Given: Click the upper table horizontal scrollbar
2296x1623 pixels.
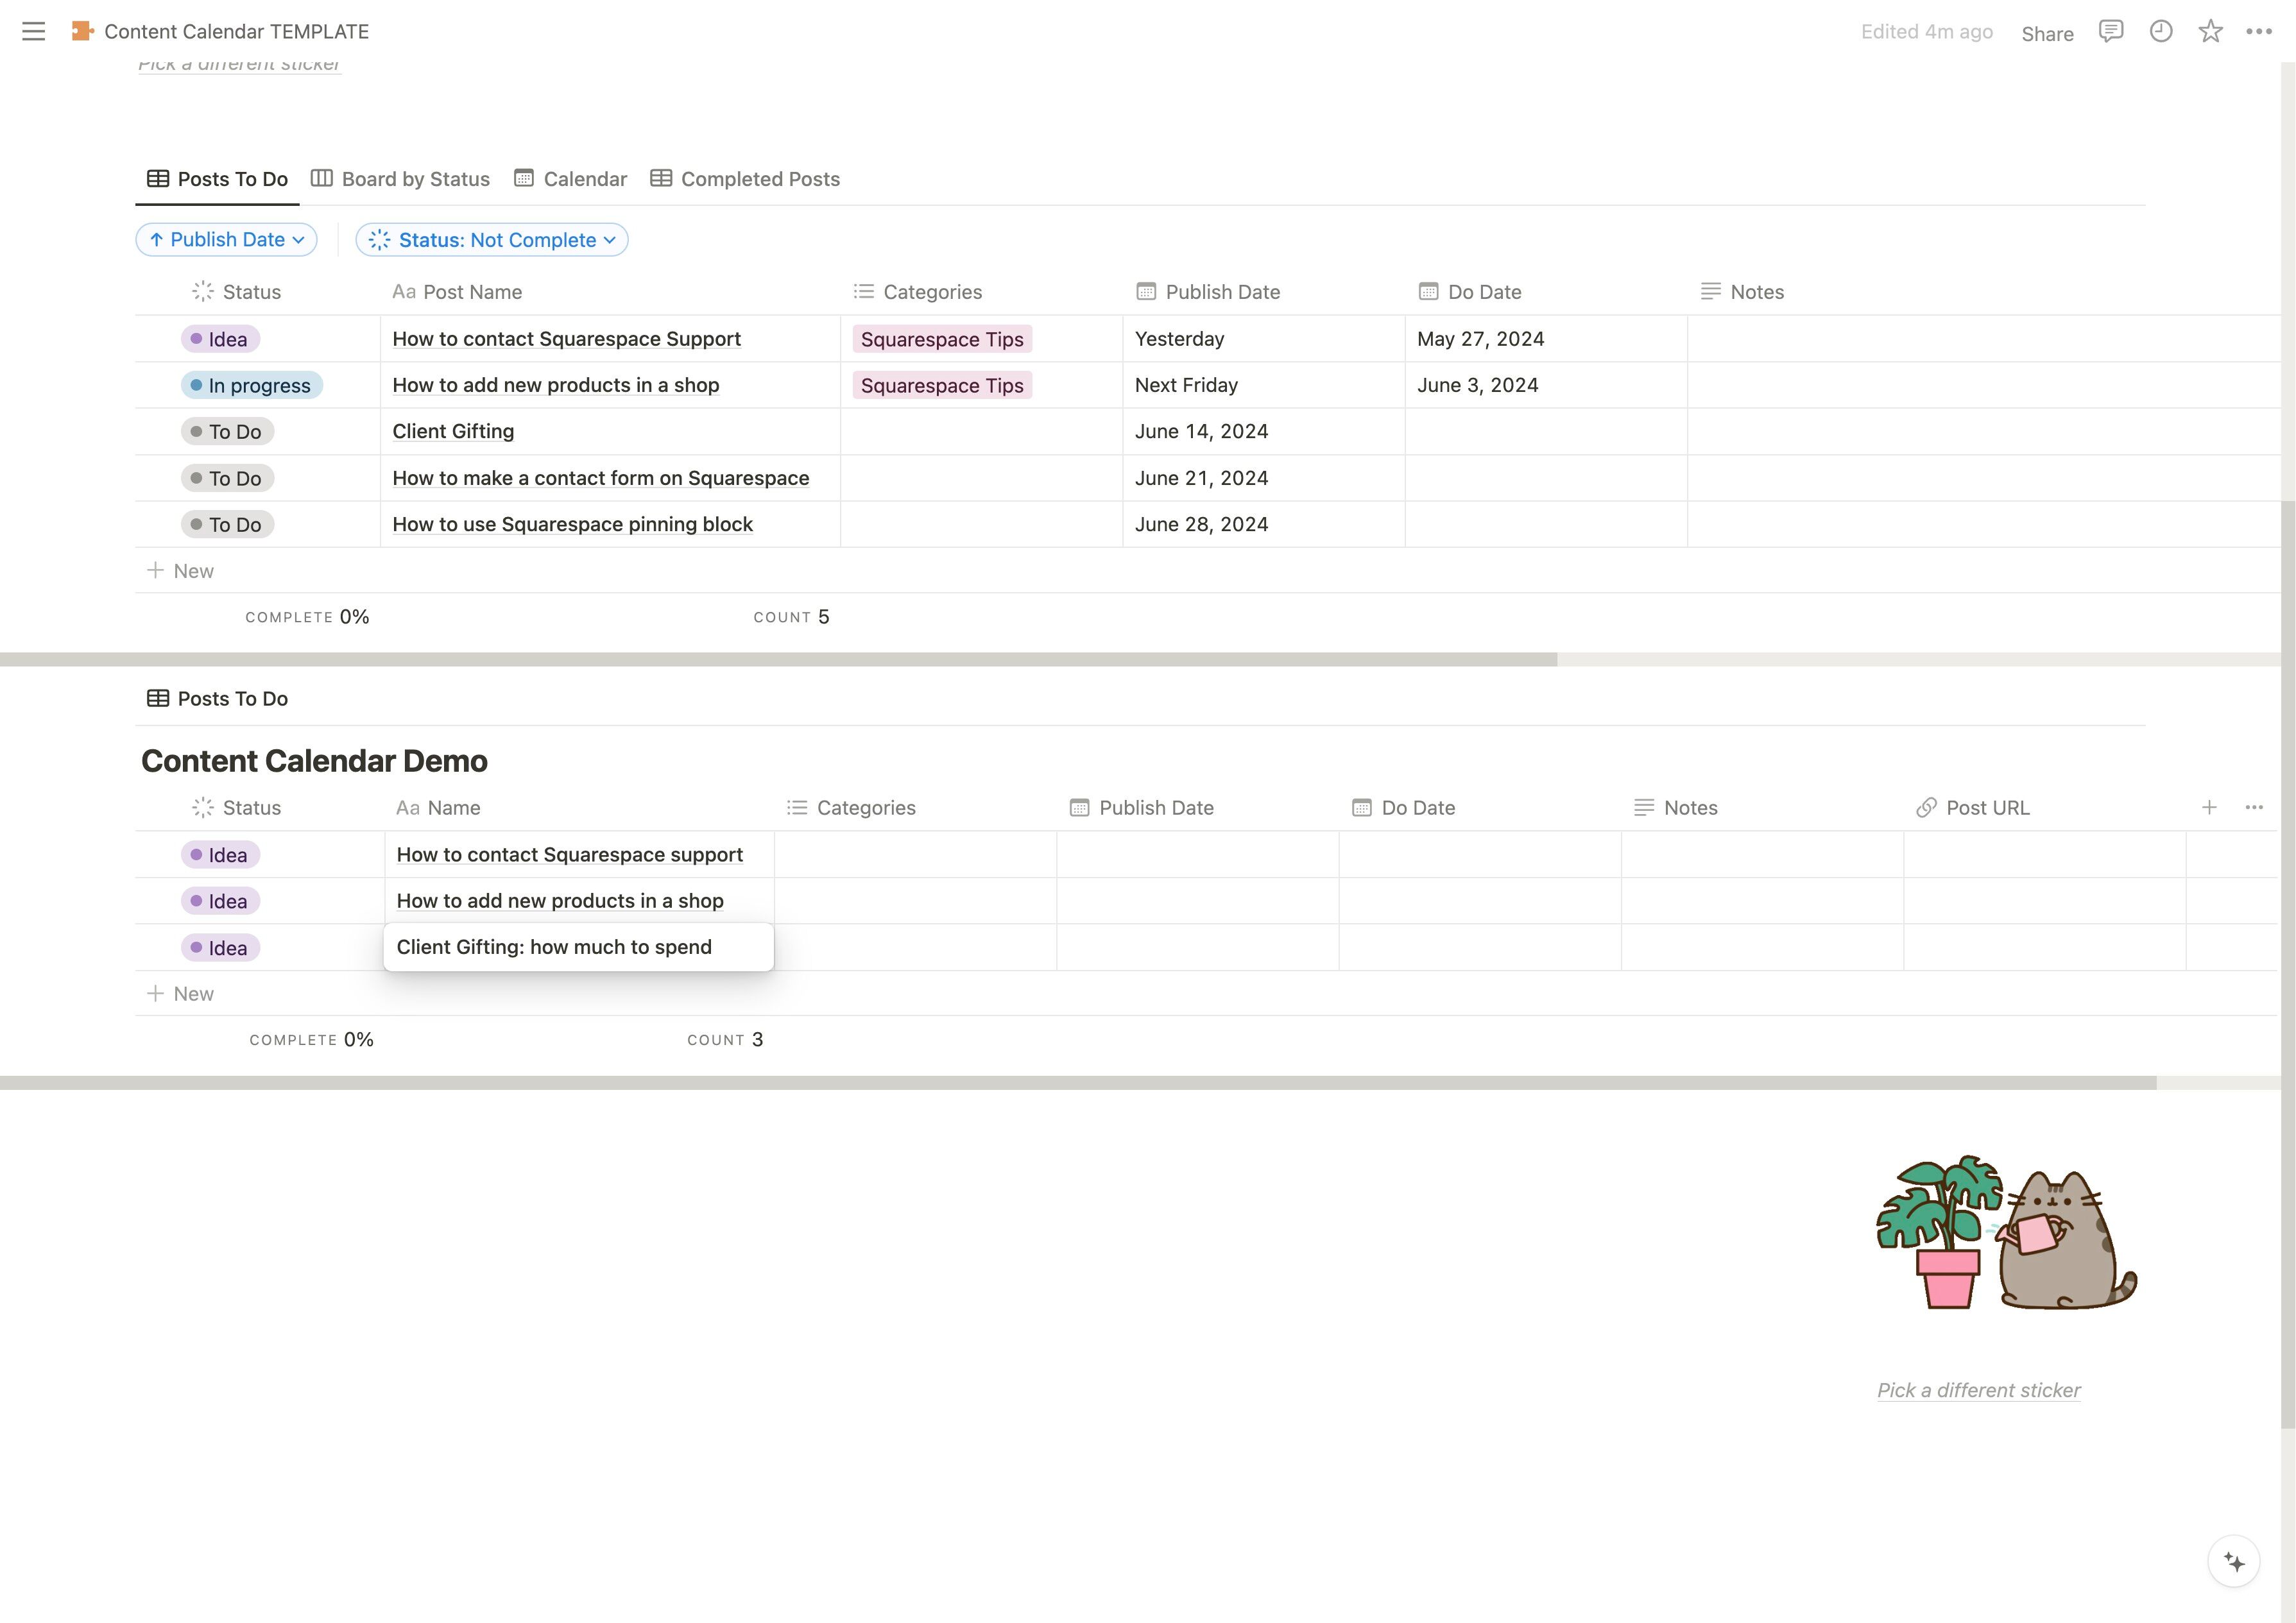Looking at the screenshot, I should tap(778, 659).
